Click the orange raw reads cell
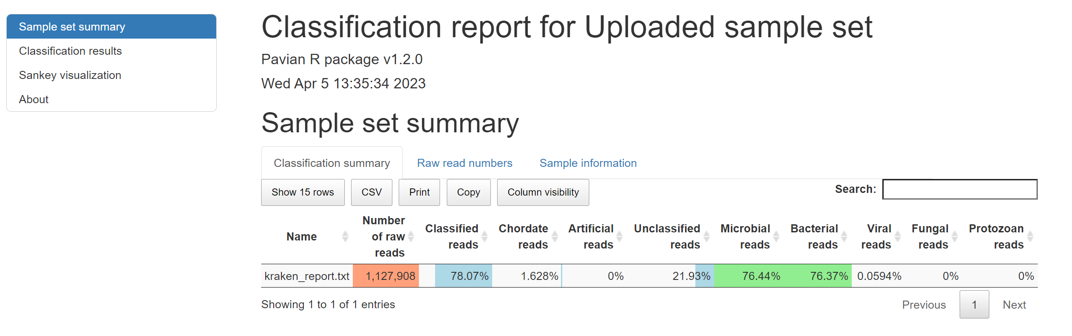The height and width of the screenshot is (336, 1072). coord(386,276)
